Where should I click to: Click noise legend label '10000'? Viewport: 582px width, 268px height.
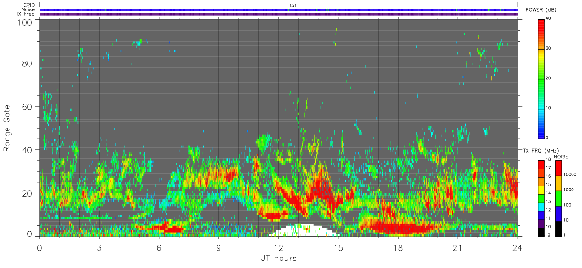[569, 174]
